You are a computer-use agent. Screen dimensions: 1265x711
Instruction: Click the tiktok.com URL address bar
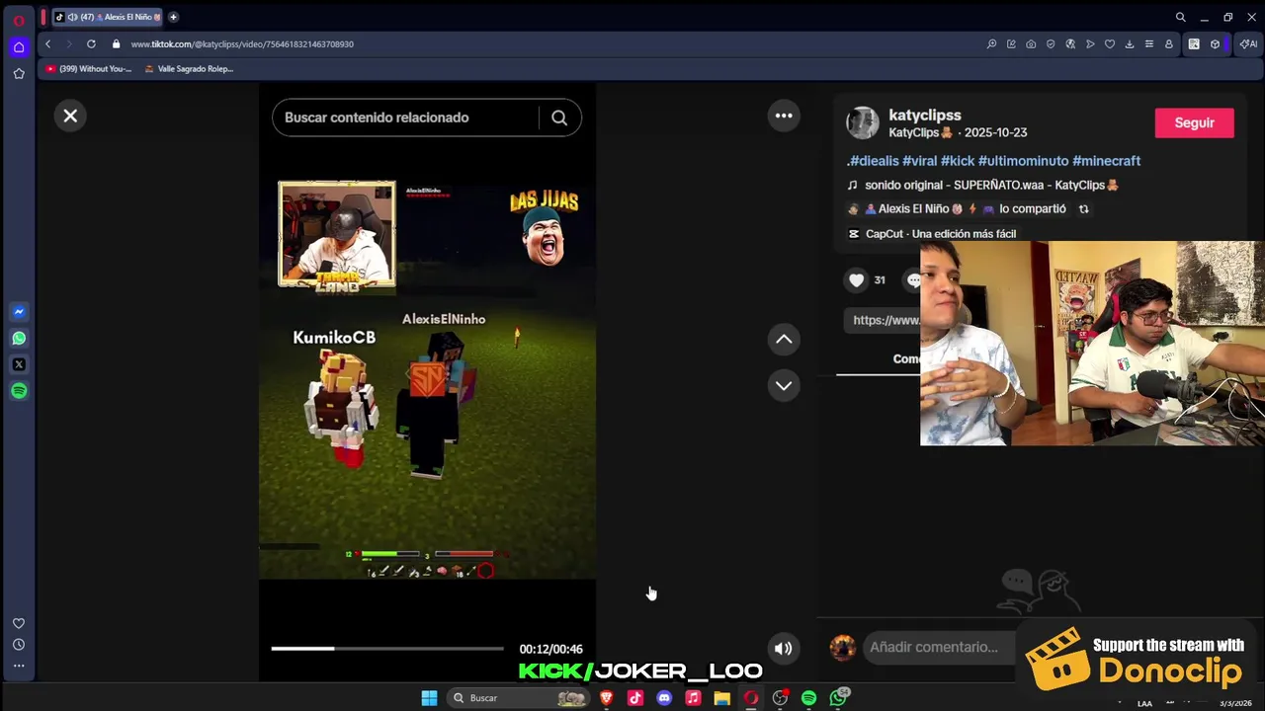click(242, 44)
